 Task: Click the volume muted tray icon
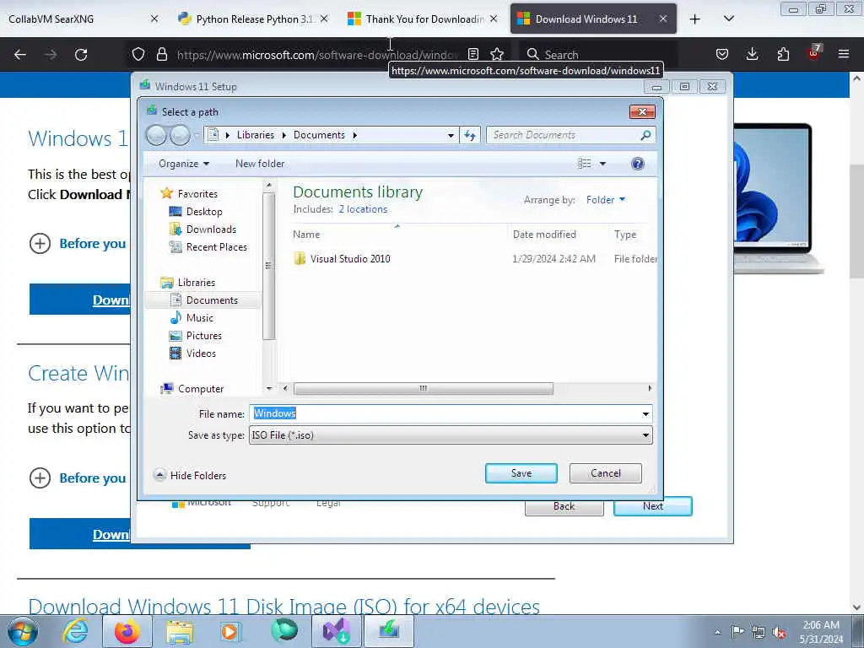779,632
